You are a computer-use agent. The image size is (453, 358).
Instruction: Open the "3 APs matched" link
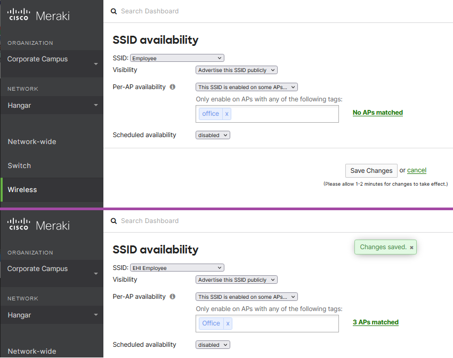375,322
